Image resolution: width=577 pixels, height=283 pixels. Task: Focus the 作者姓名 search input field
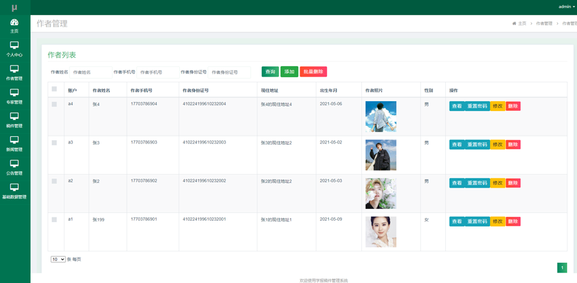(x=91, y=73)
